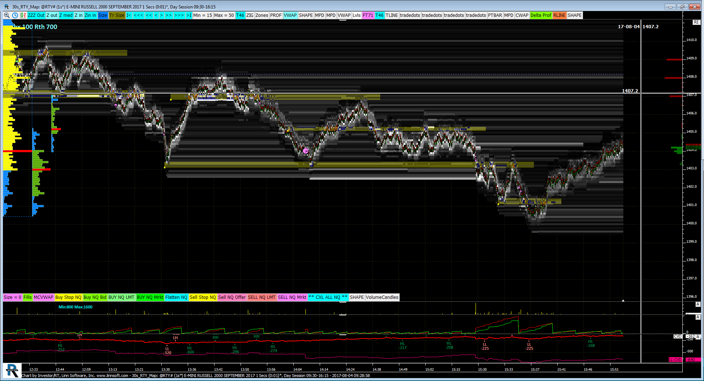Click the single < scroll back arrow

click(156, 15)
